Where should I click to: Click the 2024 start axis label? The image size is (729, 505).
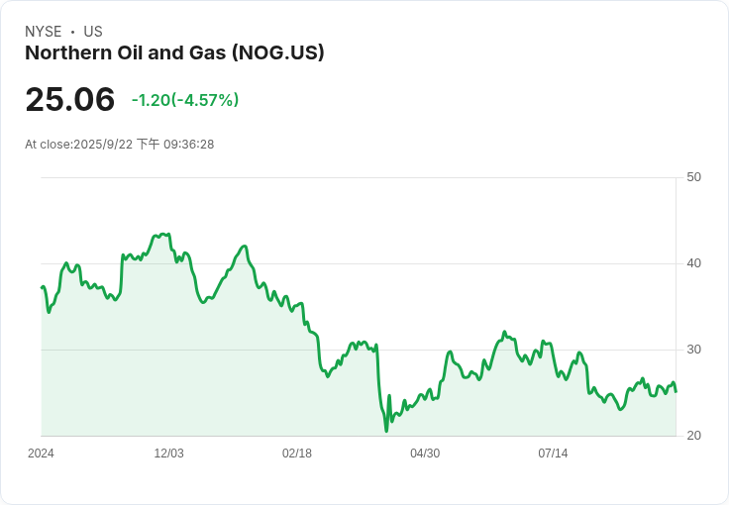(x=41, y=454)
